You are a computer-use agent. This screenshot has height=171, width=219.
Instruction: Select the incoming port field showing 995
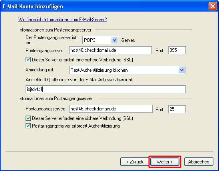pyautogui.click(x=177, y=50)
